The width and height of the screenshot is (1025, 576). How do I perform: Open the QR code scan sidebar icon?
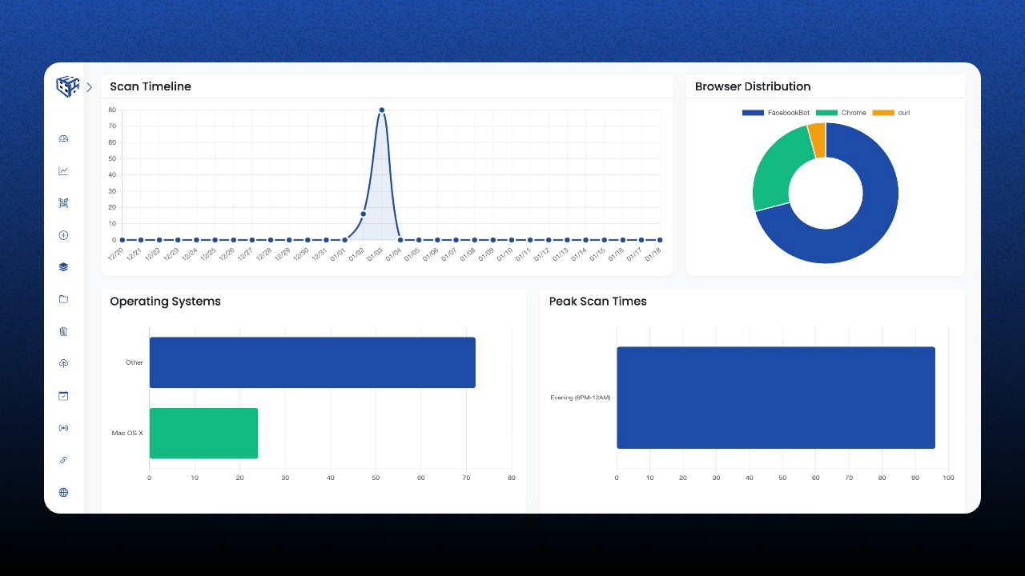(x=64, y=203)
